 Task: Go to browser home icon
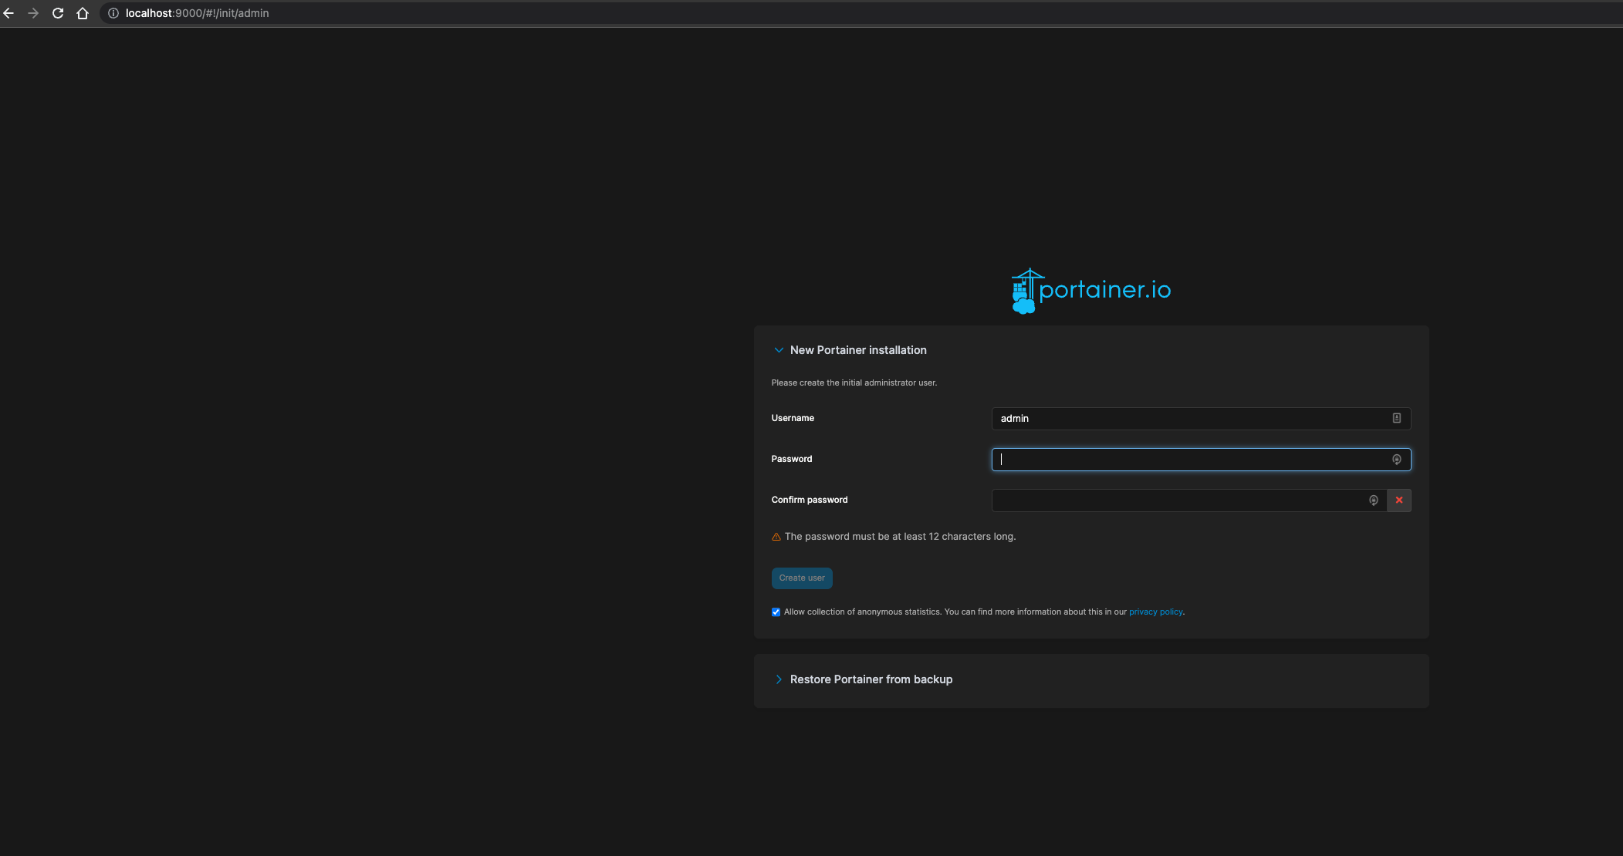click(x=83, y=13)
